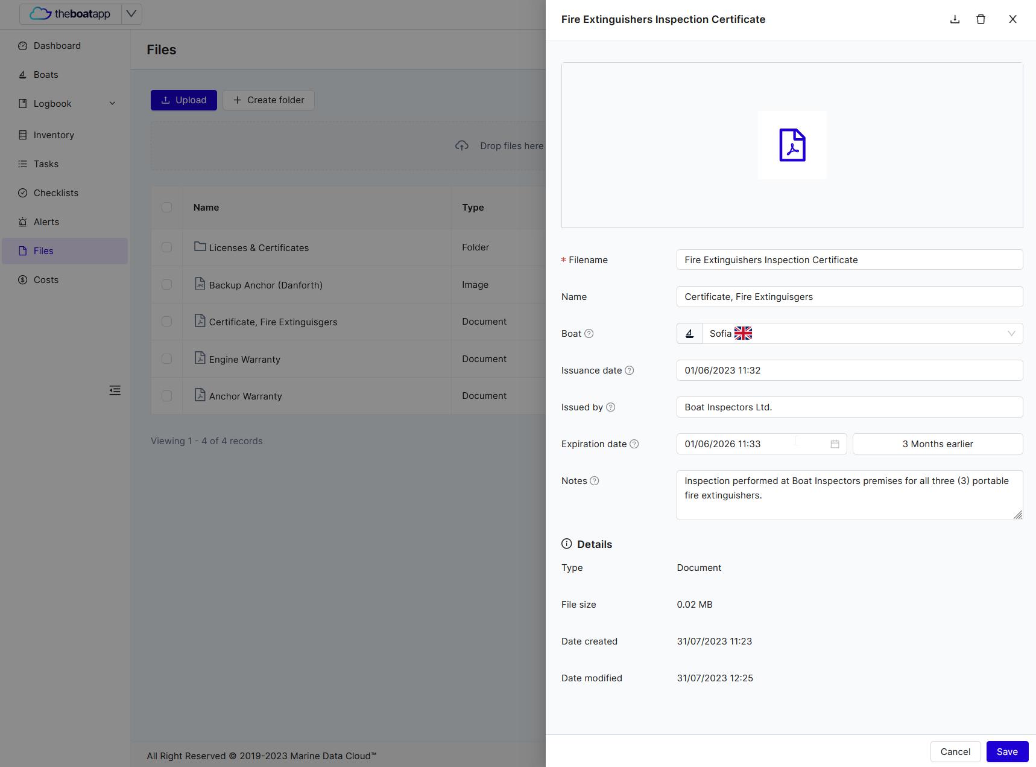Select Files in sidebar

point(65,251)
